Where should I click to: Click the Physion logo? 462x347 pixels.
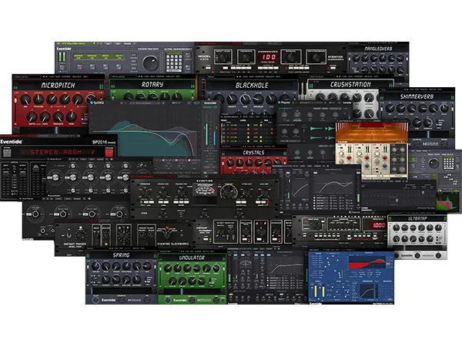point(284,103)
